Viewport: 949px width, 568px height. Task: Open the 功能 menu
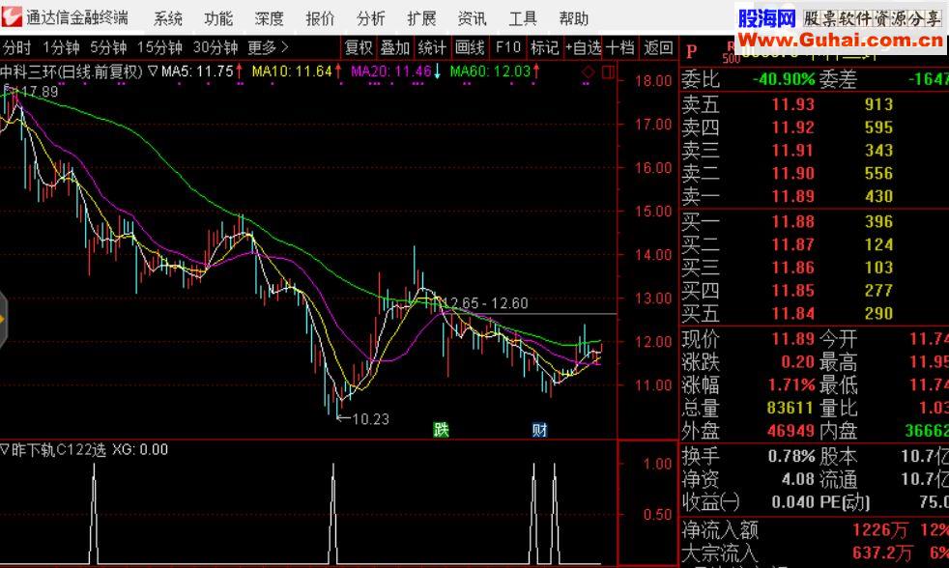(218, 18)
